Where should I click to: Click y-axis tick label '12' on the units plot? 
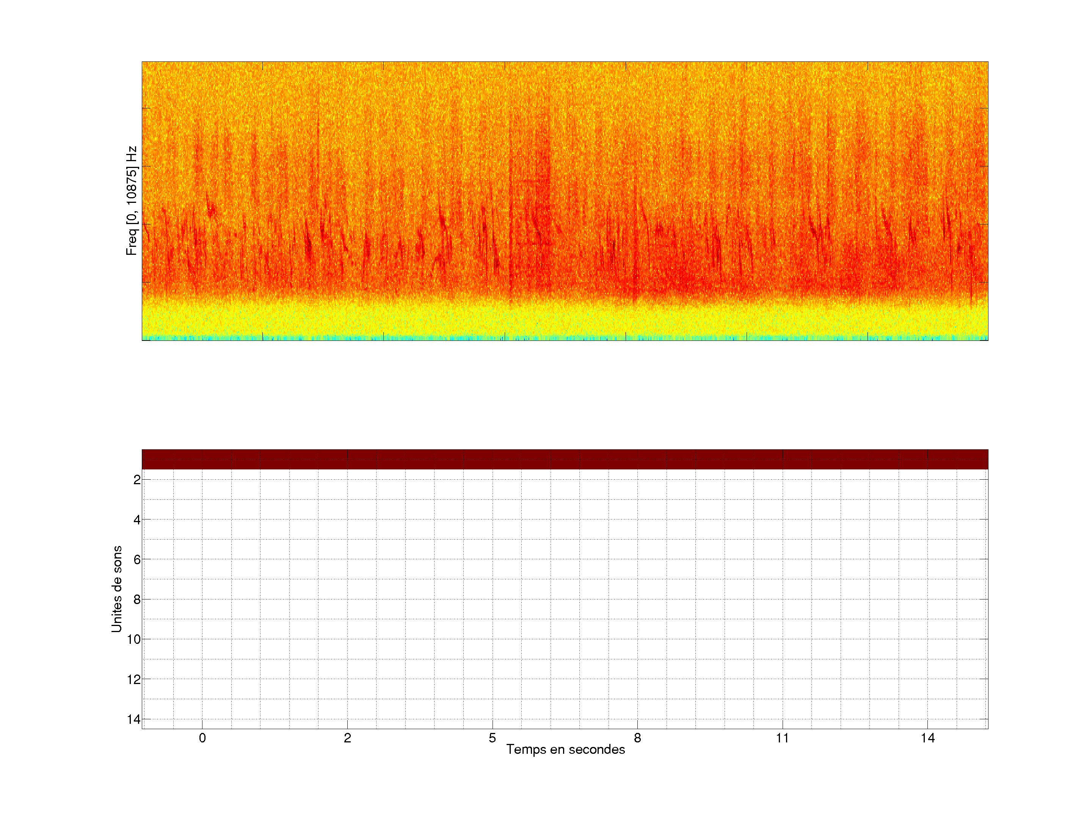pyautogui.click(x=134, y=680)
